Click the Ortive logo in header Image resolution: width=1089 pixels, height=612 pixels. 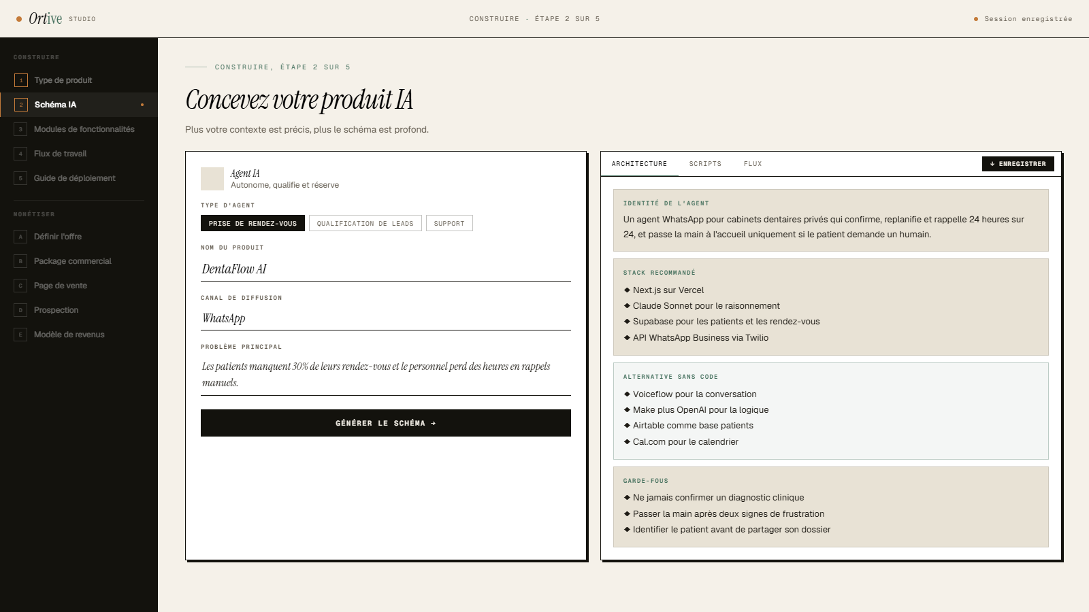[45, 19]
